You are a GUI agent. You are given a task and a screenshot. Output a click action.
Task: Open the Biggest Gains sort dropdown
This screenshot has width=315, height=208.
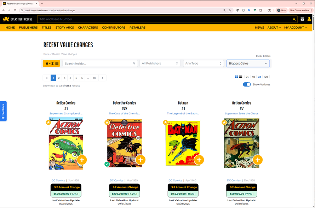coord(248,64)
